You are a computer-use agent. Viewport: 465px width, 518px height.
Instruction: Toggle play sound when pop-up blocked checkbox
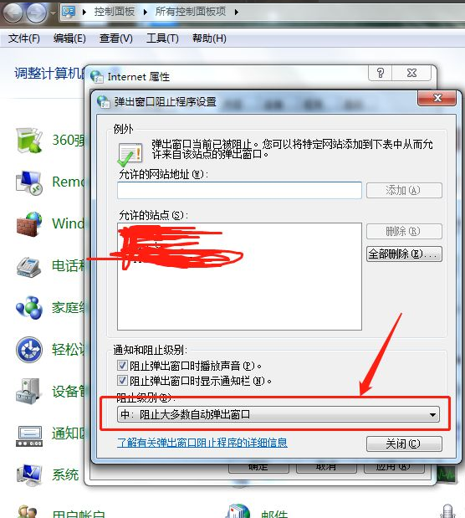point(122,366)
